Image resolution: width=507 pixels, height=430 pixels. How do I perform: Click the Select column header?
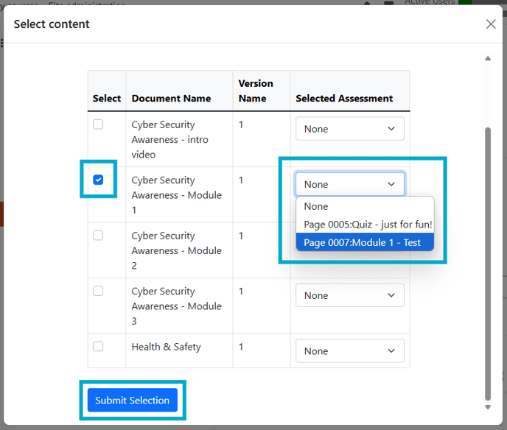click(107, 98)
